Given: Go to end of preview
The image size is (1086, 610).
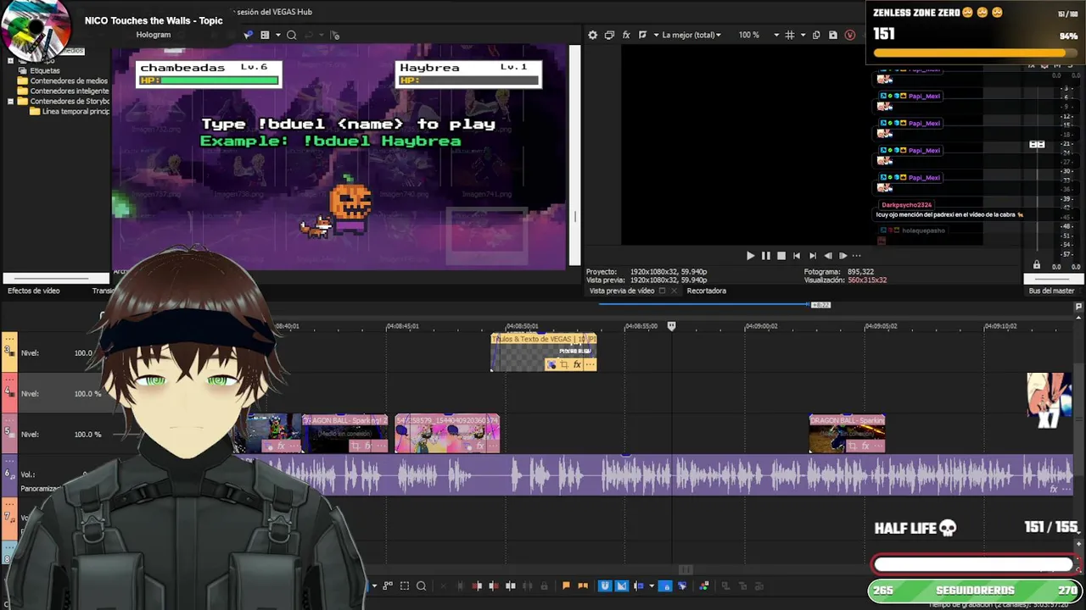Looking at the screenshot, I should [813, 255].
